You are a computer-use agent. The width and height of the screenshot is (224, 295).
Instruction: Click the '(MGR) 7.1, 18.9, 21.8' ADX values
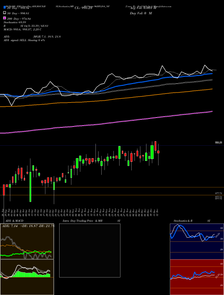47,37
